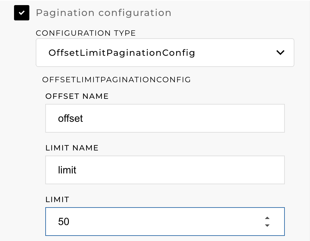Click the white checkmark icon
Image resolution: width=310 pixels, height=241 pixels.
22,13
